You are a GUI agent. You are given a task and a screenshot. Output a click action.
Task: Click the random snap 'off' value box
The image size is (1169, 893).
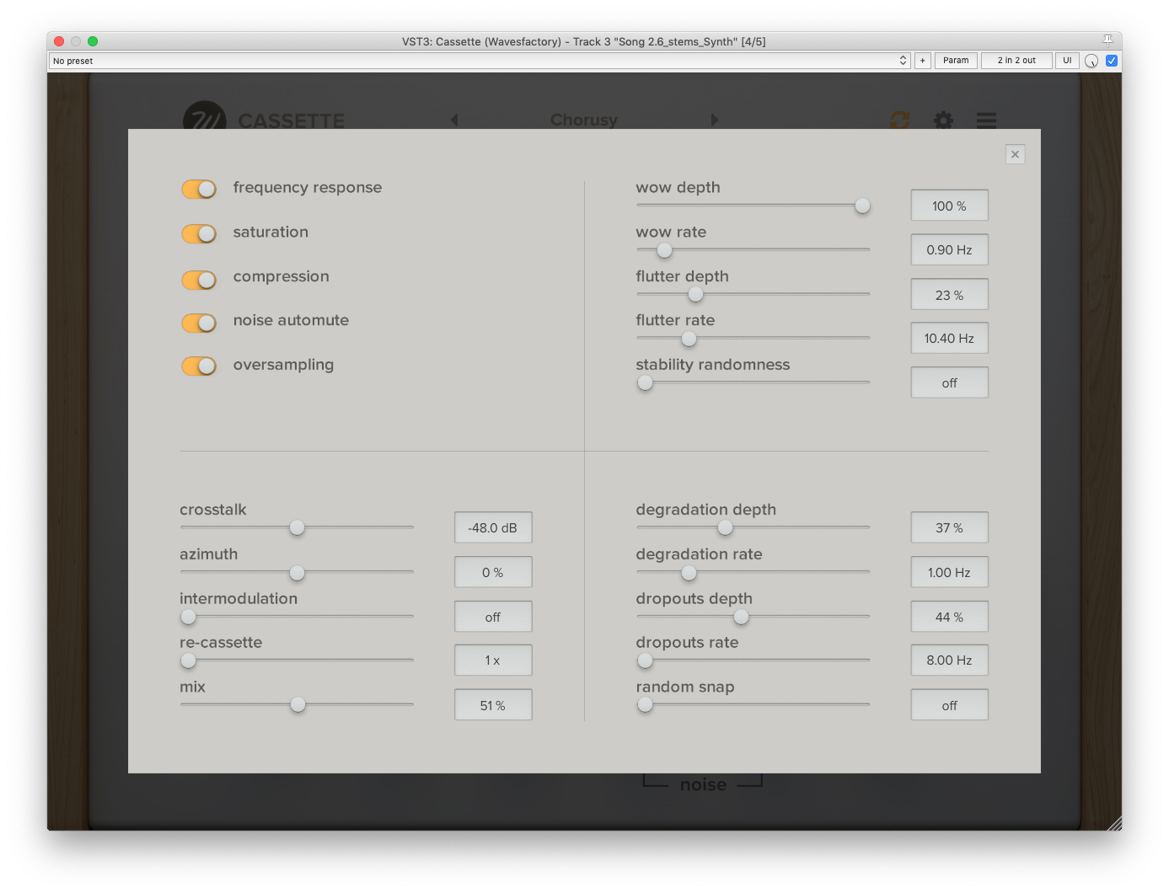(949, 705)
